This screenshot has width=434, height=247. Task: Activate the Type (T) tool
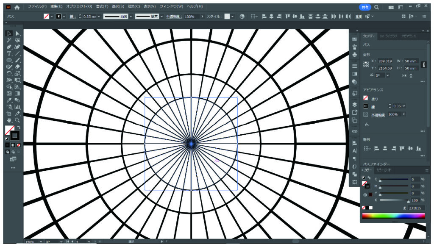click(x=9, y=54)
